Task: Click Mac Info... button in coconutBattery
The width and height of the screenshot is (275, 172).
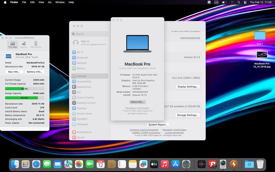Action: coord(14,72)
